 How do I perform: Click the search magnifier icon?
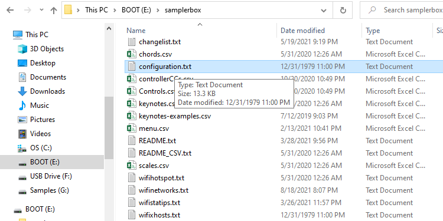[x=372, y=10]
